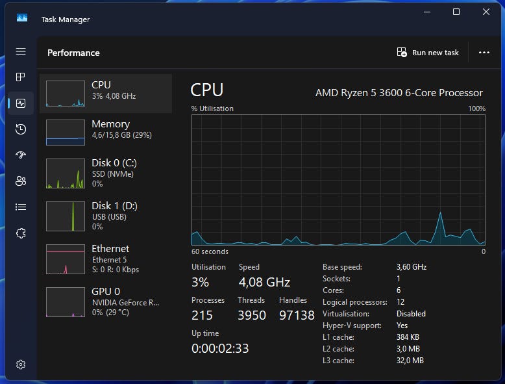The width and height of the screenshot is (505, 384).
Task: Open the hamburger navigation menu
Action: (x=21, y=51)
